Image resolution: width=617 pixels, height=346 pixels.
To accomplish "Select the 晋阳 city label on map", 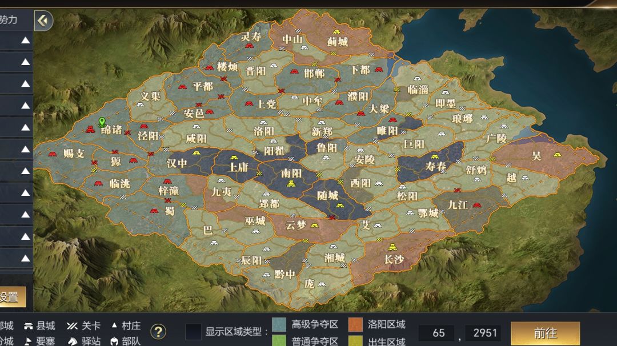I will pyautogui.click(x=256, y=71).
